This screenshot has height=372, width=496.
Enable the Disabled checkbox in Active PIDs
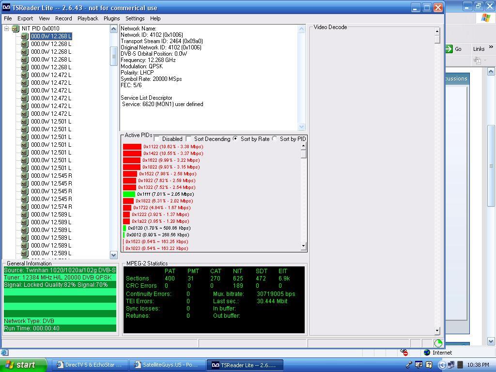click(156, 139)
